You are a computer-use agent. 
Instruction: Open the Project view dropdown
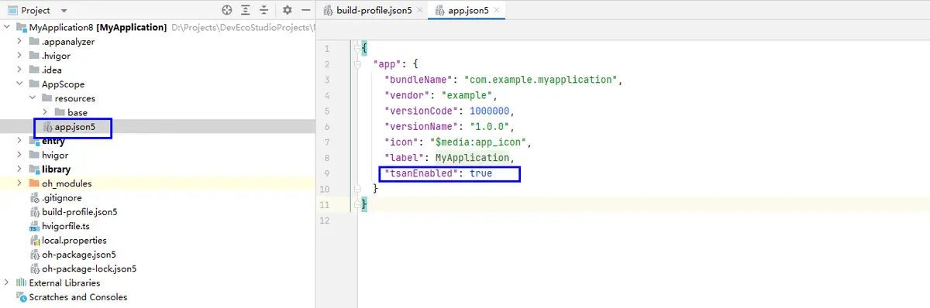[64, 10]
